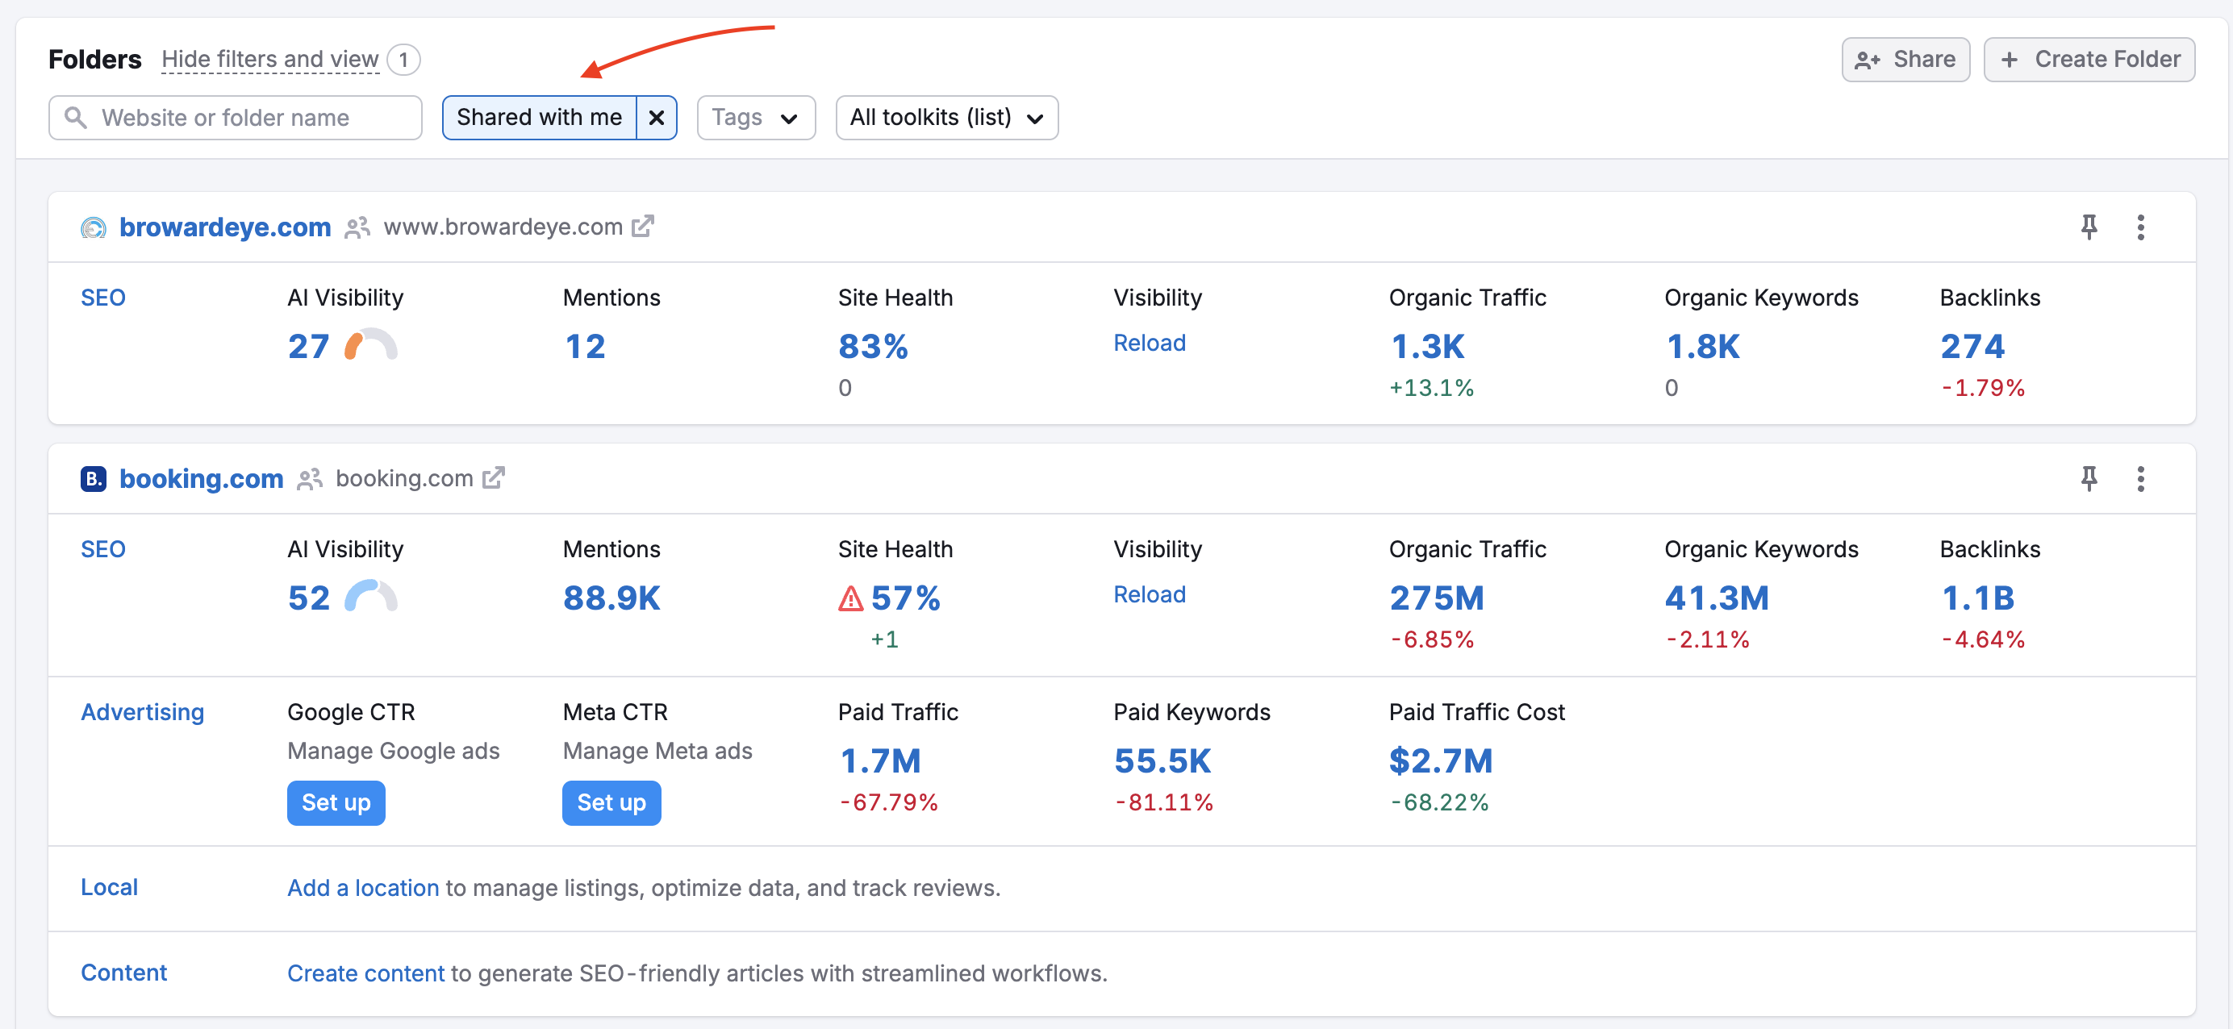Open the Advertising section for booking.com
This screenshot has width=2233, height=1029.
(x=142, y=712)
